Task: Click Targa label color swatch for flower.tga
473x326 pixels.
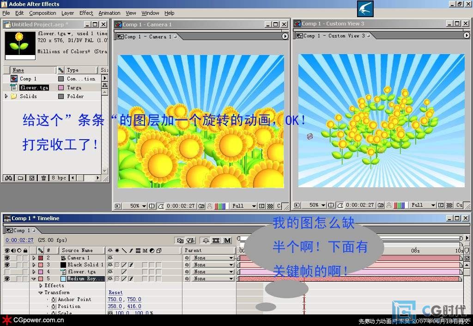Action: click(61, 87)
